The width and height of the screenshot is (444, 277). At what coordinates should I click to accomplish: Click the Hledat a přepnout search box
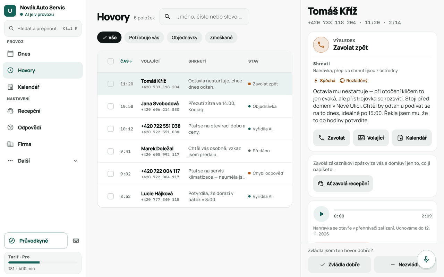pyautogui.click(x=43, y=28)
